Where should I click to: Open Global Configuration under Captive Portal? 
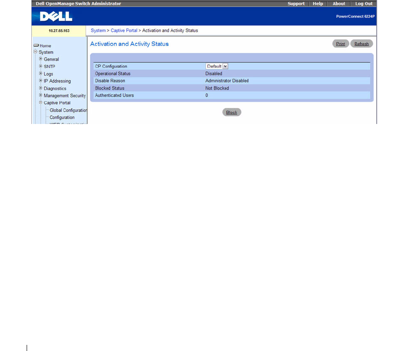click(x=68, y=110)
